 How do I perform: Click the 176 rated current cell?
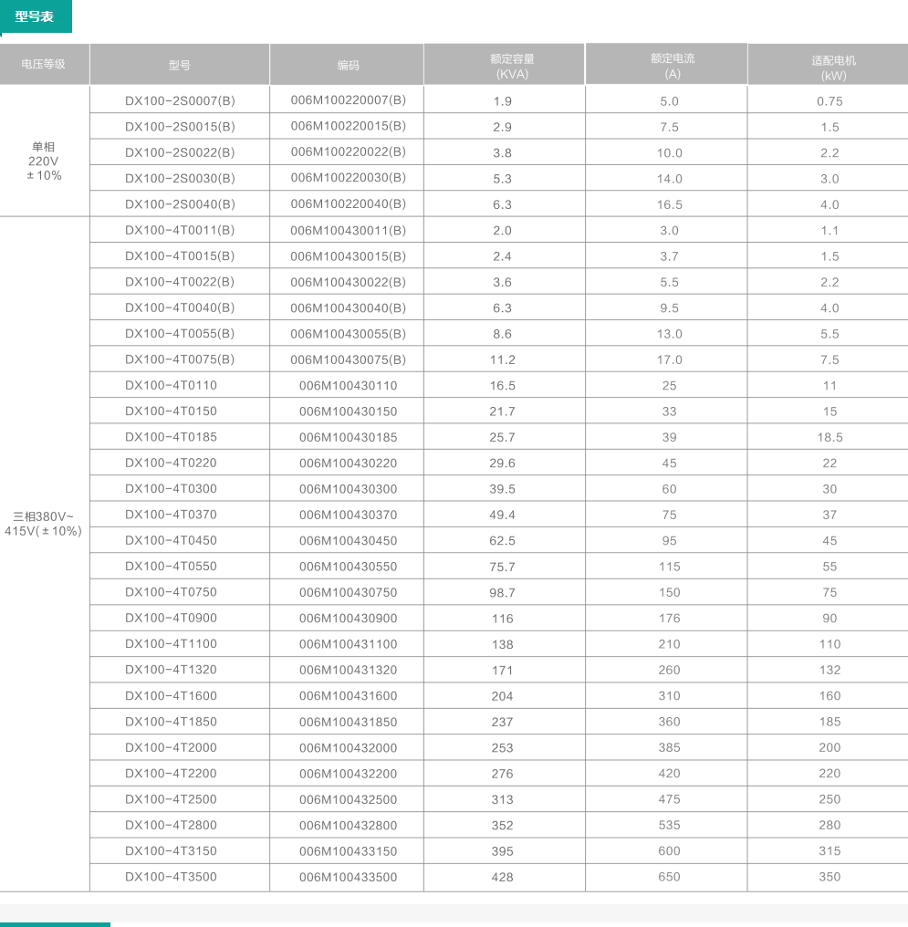pyautogui.click(x=669, y=619)
